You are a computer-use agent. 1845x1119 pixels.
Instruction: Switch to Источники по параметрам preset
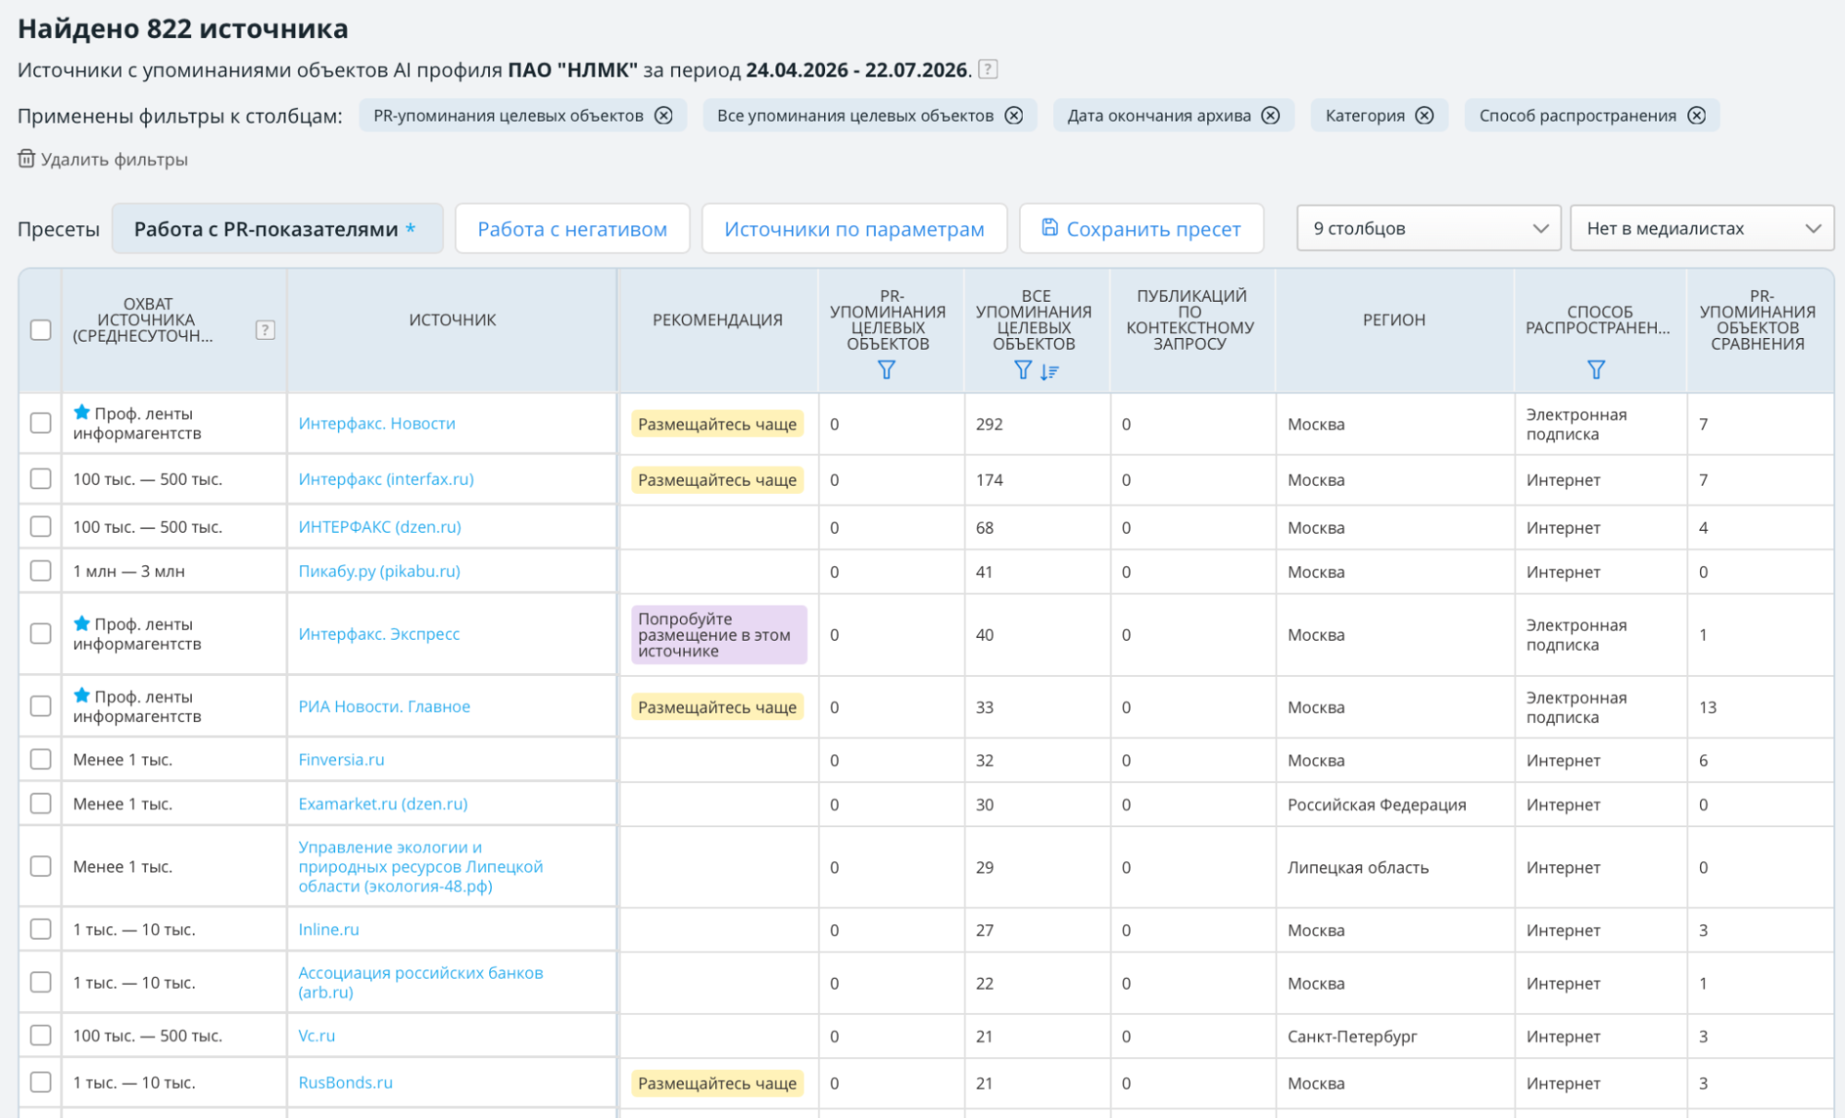coord(854,228)
